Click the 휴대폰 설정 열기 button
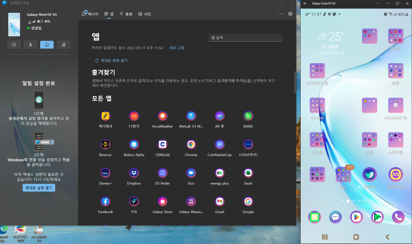The width and height of the screenshot is (412, 244). click(x=39, y=187)
